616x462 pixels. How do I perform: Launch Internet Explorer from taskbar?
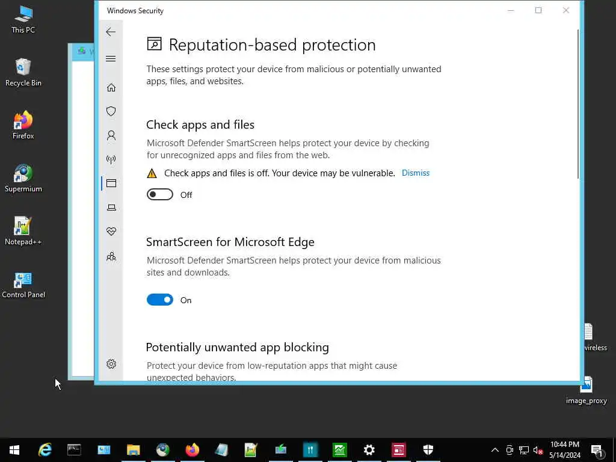coord(45,450)
